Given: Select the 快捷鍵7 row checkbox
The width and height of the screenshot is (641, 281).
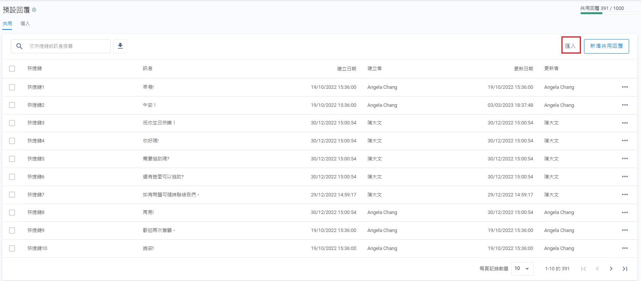Looking at the screenshot, I should (x=12, y=195).
